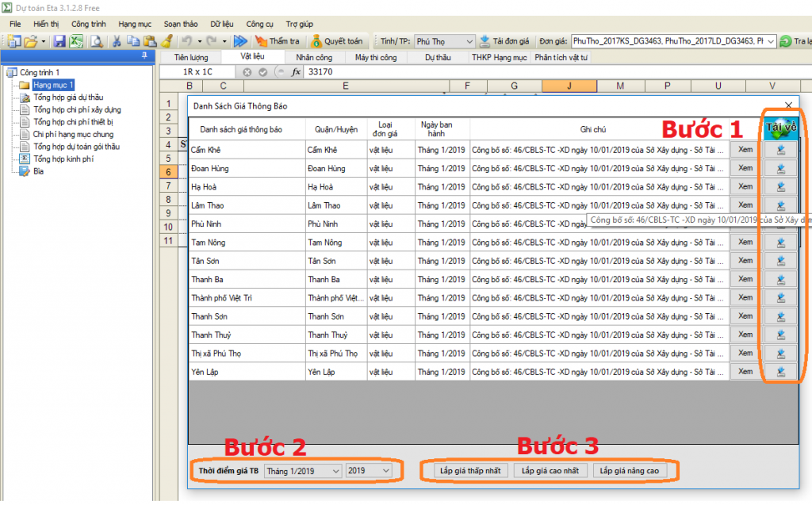Click the scissors Cut icon
The image size is (812, 505).
coord(117,41)
